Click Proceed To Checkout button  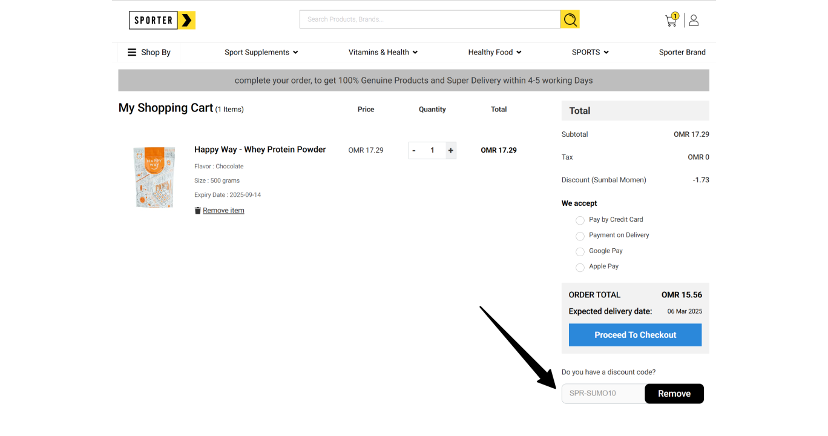point(635,335)
